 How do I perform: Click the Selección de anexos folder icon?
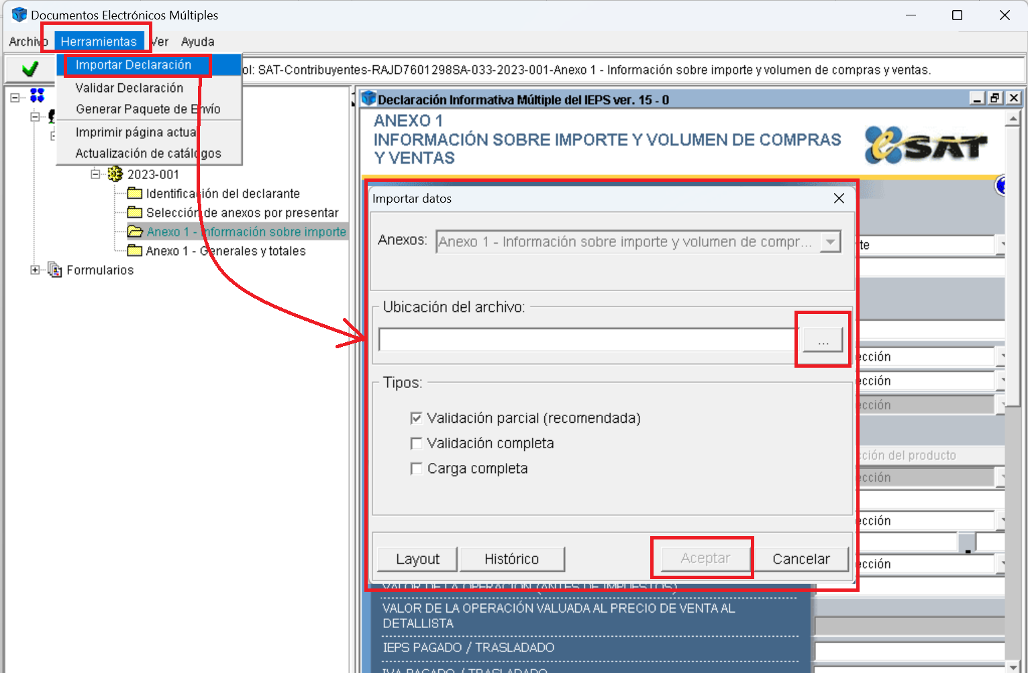click(x=135, y=213)
